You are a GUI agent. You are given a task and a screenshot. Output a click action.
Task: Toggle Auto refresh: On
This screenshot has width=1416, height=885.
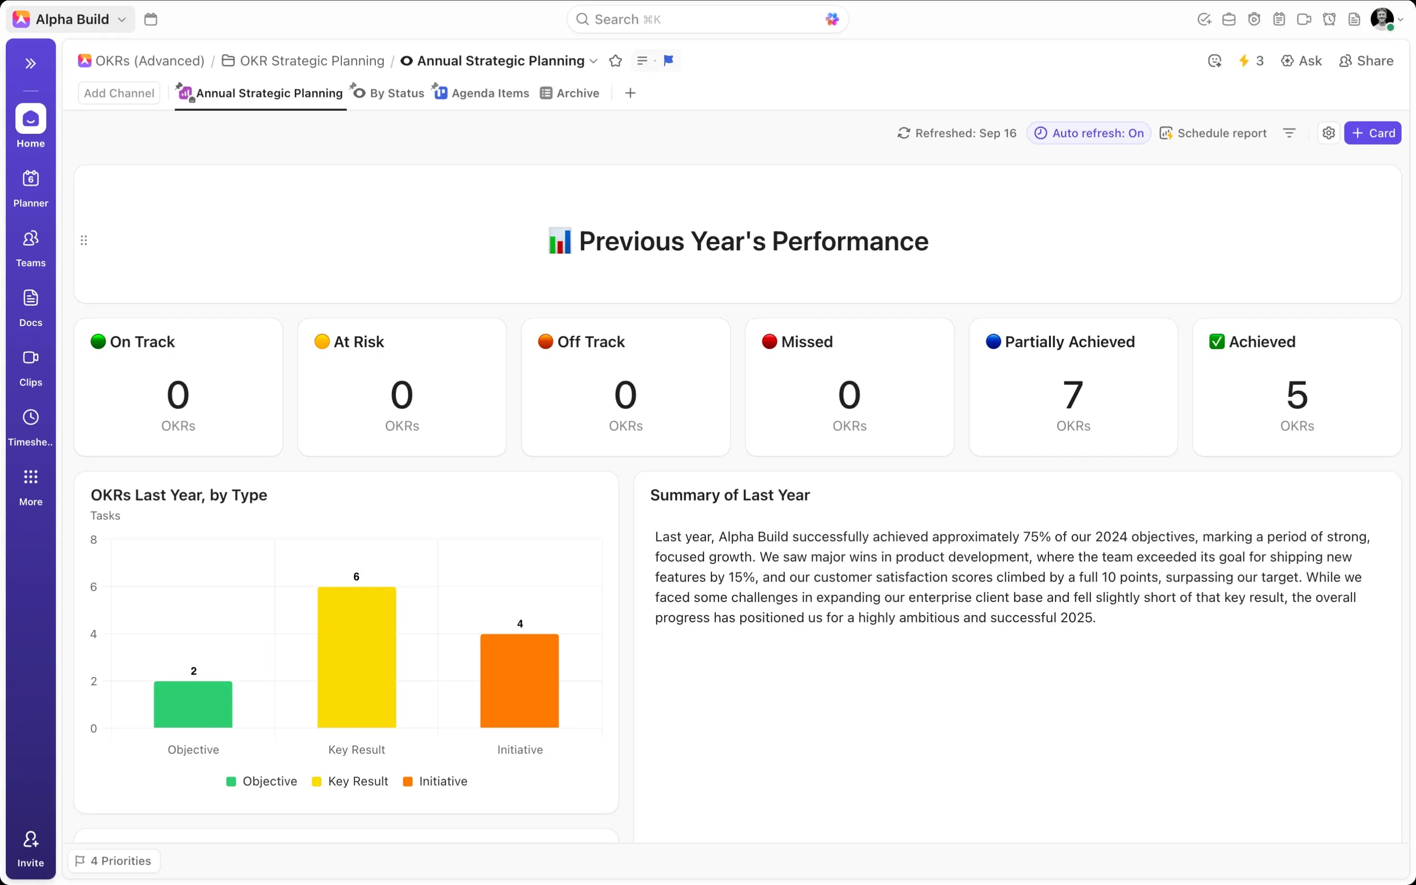coord(1089,133)
